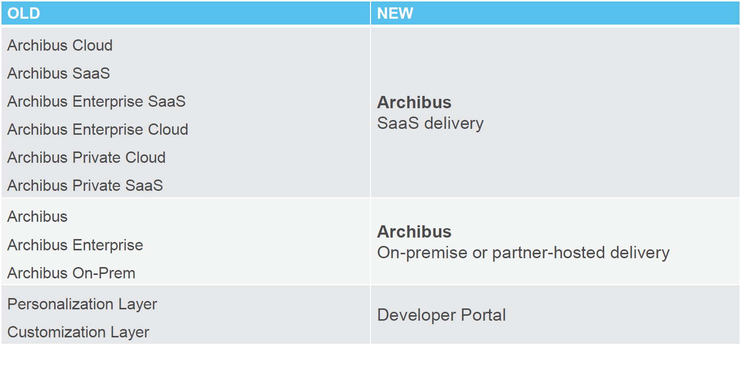
Task: Select the Archibus Cloud text
Action: tap(60, 45)
